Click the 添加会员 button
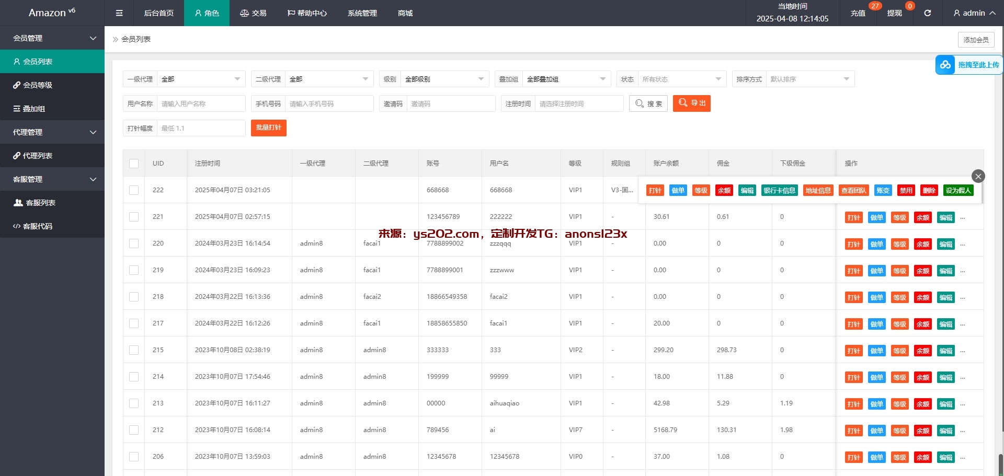The height and width of the screenshot is (476, 1004). coord(976,40)
